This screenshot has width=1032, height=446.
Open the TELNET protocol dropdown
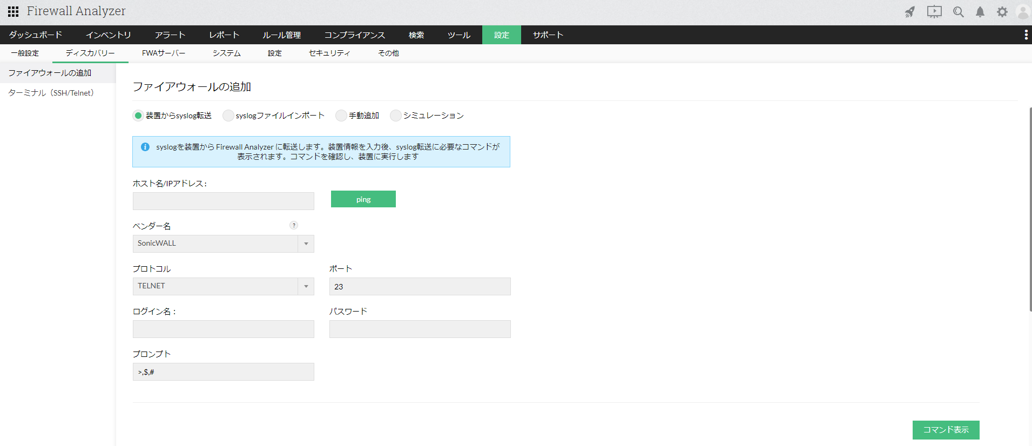[306, 286]
